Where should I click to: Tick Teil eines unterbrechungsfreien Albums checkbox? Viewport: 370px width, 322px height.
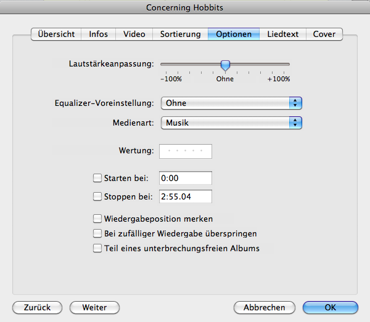(x=97, y=248)
